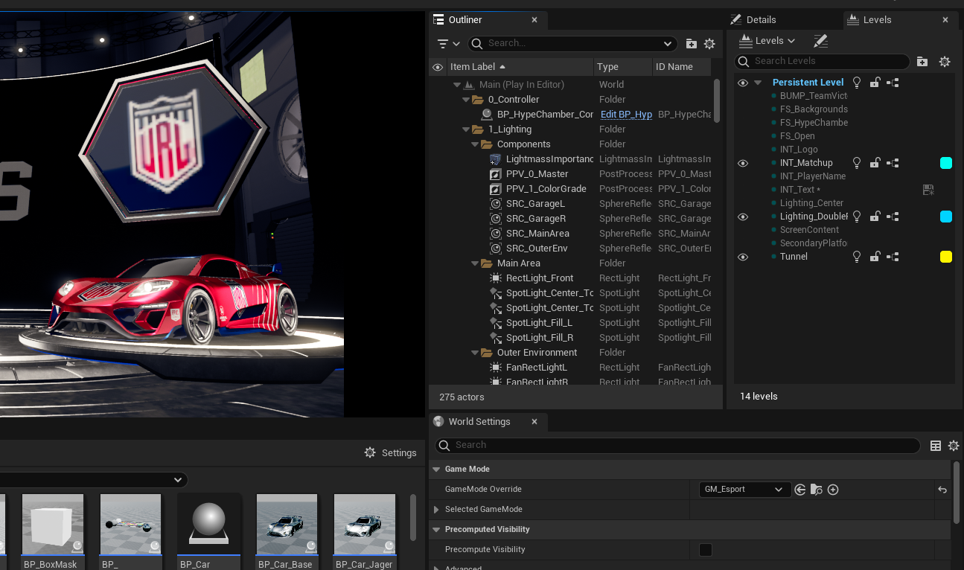Browse to GM_Esport in Content Browser
Screen dimensions: 964x570
coord(817,490)
